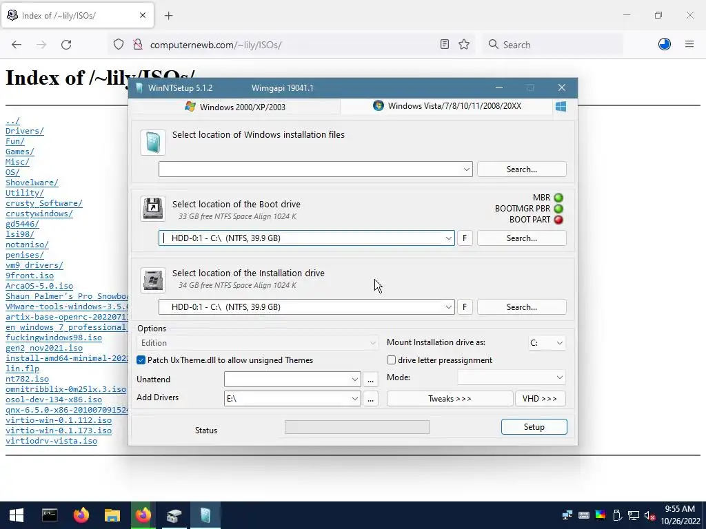Click the first Firefox icon on the taskbar
706x529 pixels.
tap(81, 515)
